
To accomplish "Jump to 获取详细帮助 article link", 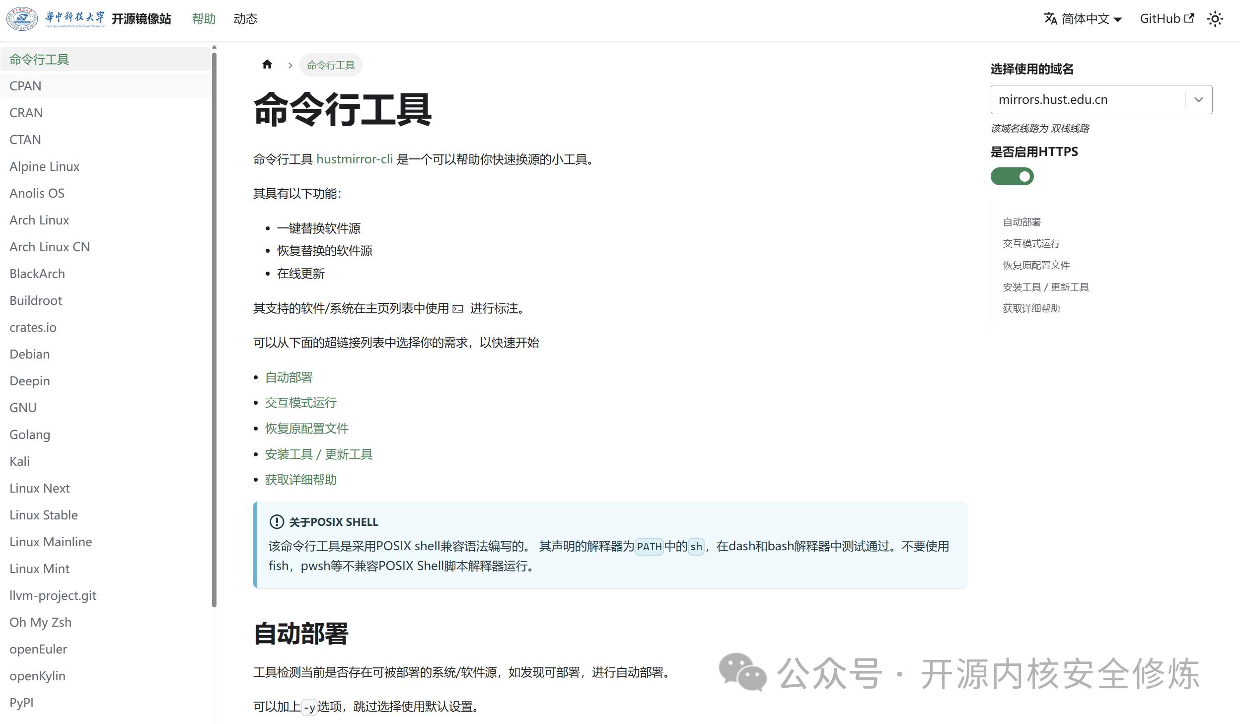I will [x=300, y=479].
